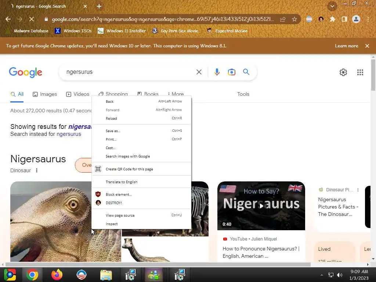Image resolution: width=376 pixels, height=282 pixels.
Task: Open the Nigersaurus head model image
Action: [51, 221]
